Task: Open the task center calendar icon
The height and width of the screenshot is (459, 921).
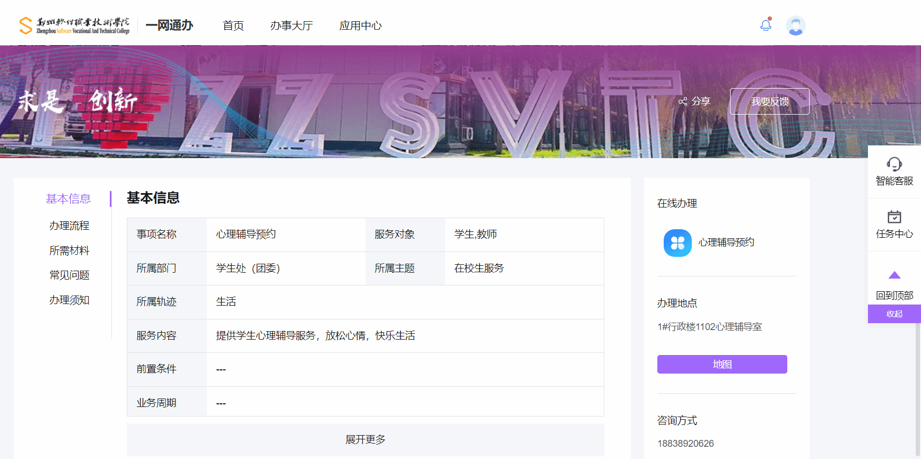Action: [894, 217]
